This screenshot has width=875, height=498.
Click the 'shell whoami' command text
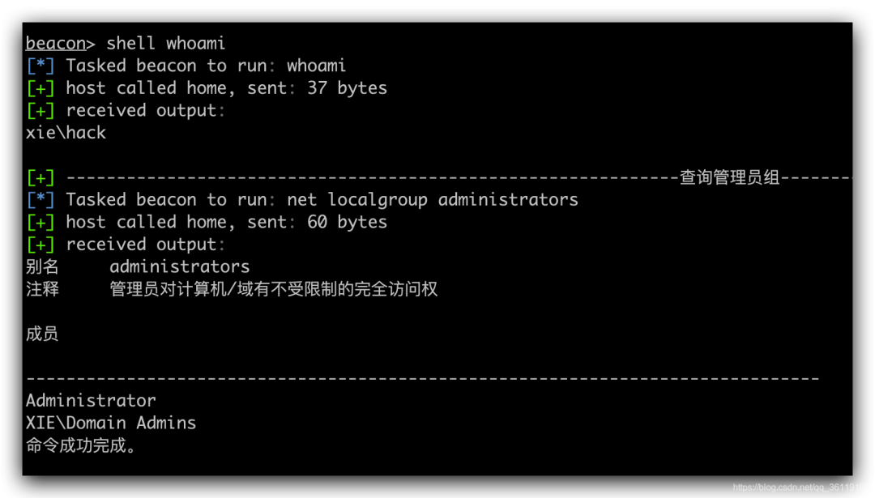pyautogui.click(x=166, y=44)
